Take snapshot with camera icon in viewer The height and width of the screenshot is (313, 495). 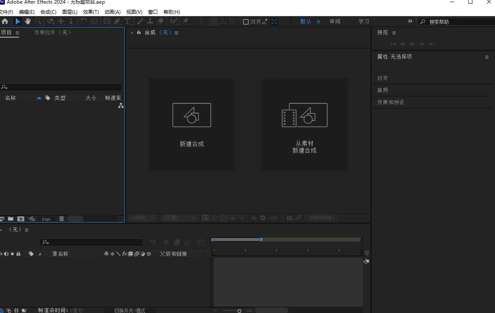289,218
